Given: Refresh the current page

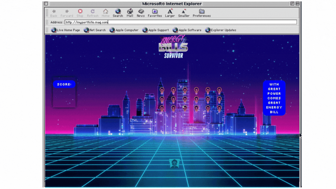Looking at the screenshot, I should [x=92, y=13].
